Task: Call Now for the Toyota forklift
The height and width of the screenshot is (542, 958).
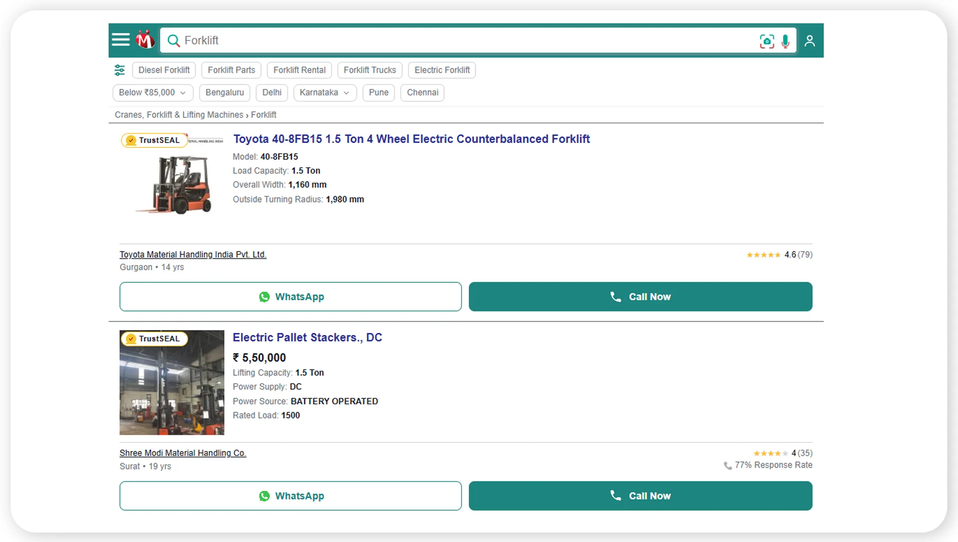Action: pos(640,297)
